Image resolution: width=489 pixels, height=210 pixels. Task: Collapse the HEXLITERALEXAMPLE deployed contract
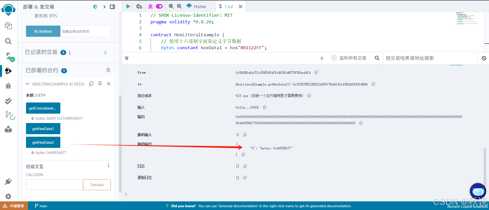point(27,84)
